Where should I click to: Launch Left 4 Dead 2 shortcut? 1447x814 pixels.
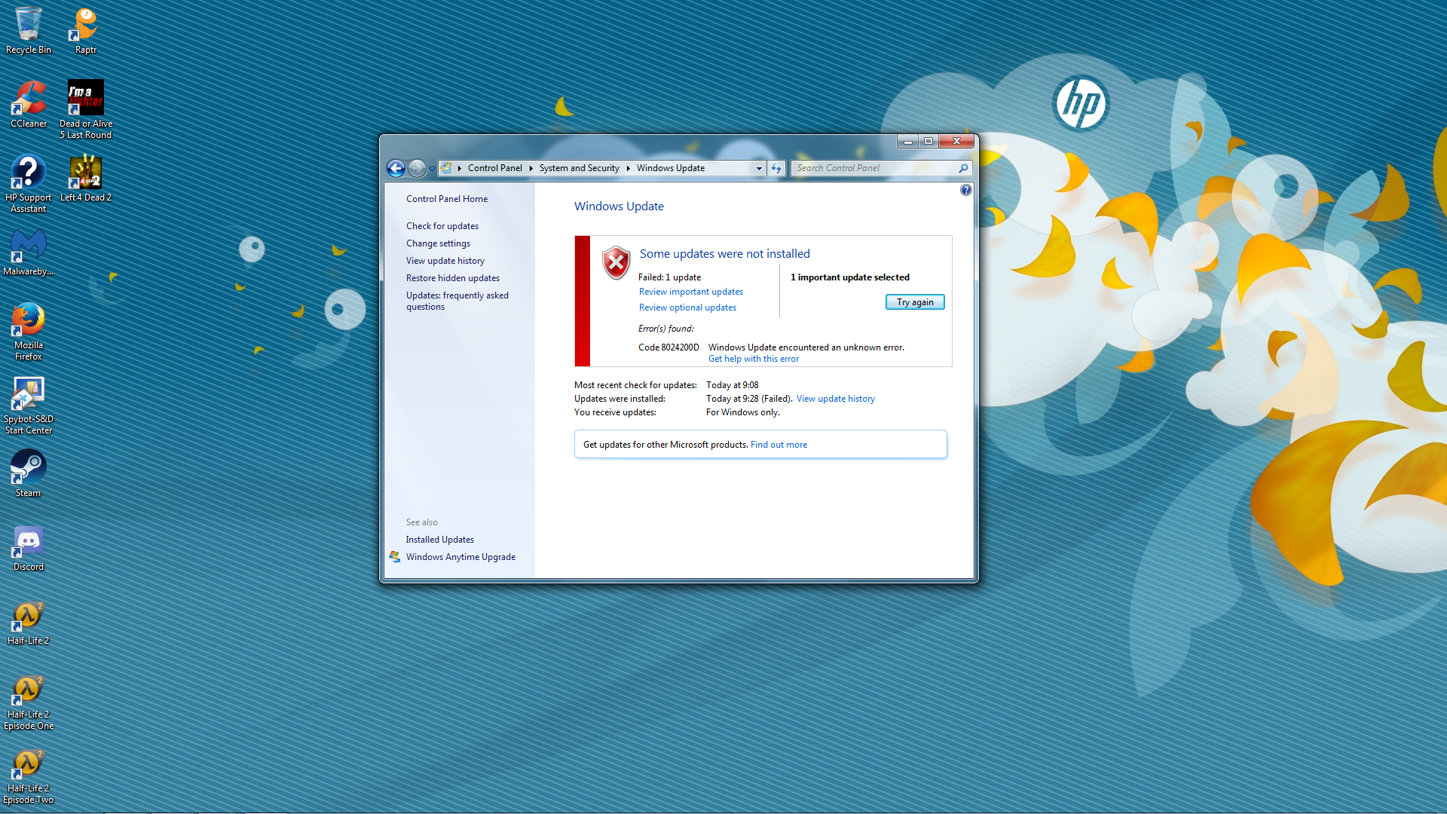[86, 178]
